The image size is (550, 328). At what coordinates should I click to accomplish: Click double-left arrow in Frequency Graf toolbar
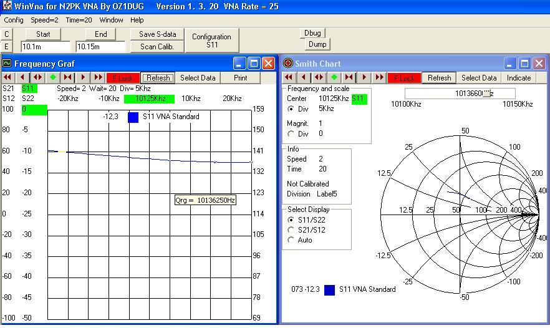(7, 77)
